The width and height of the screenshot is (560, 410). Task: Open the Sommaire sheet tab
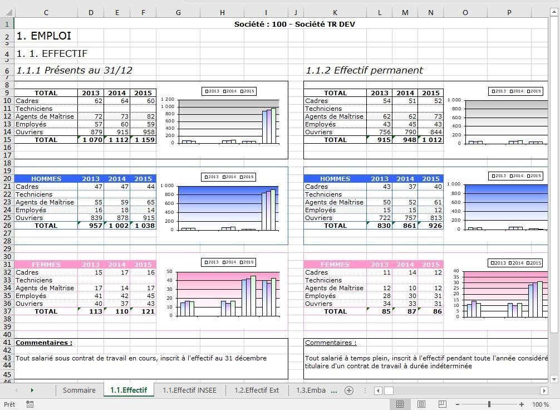coord(79,391)
